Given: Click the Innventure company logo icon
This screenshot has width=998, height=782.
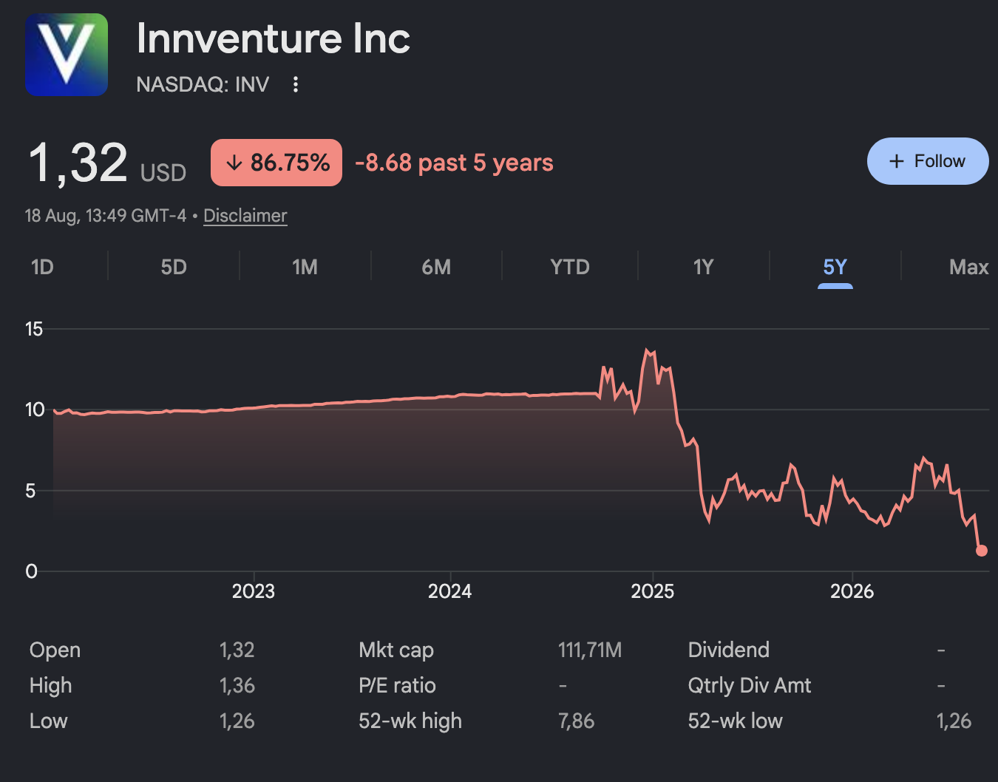Looking at the screenshot, I should [67, 55].
